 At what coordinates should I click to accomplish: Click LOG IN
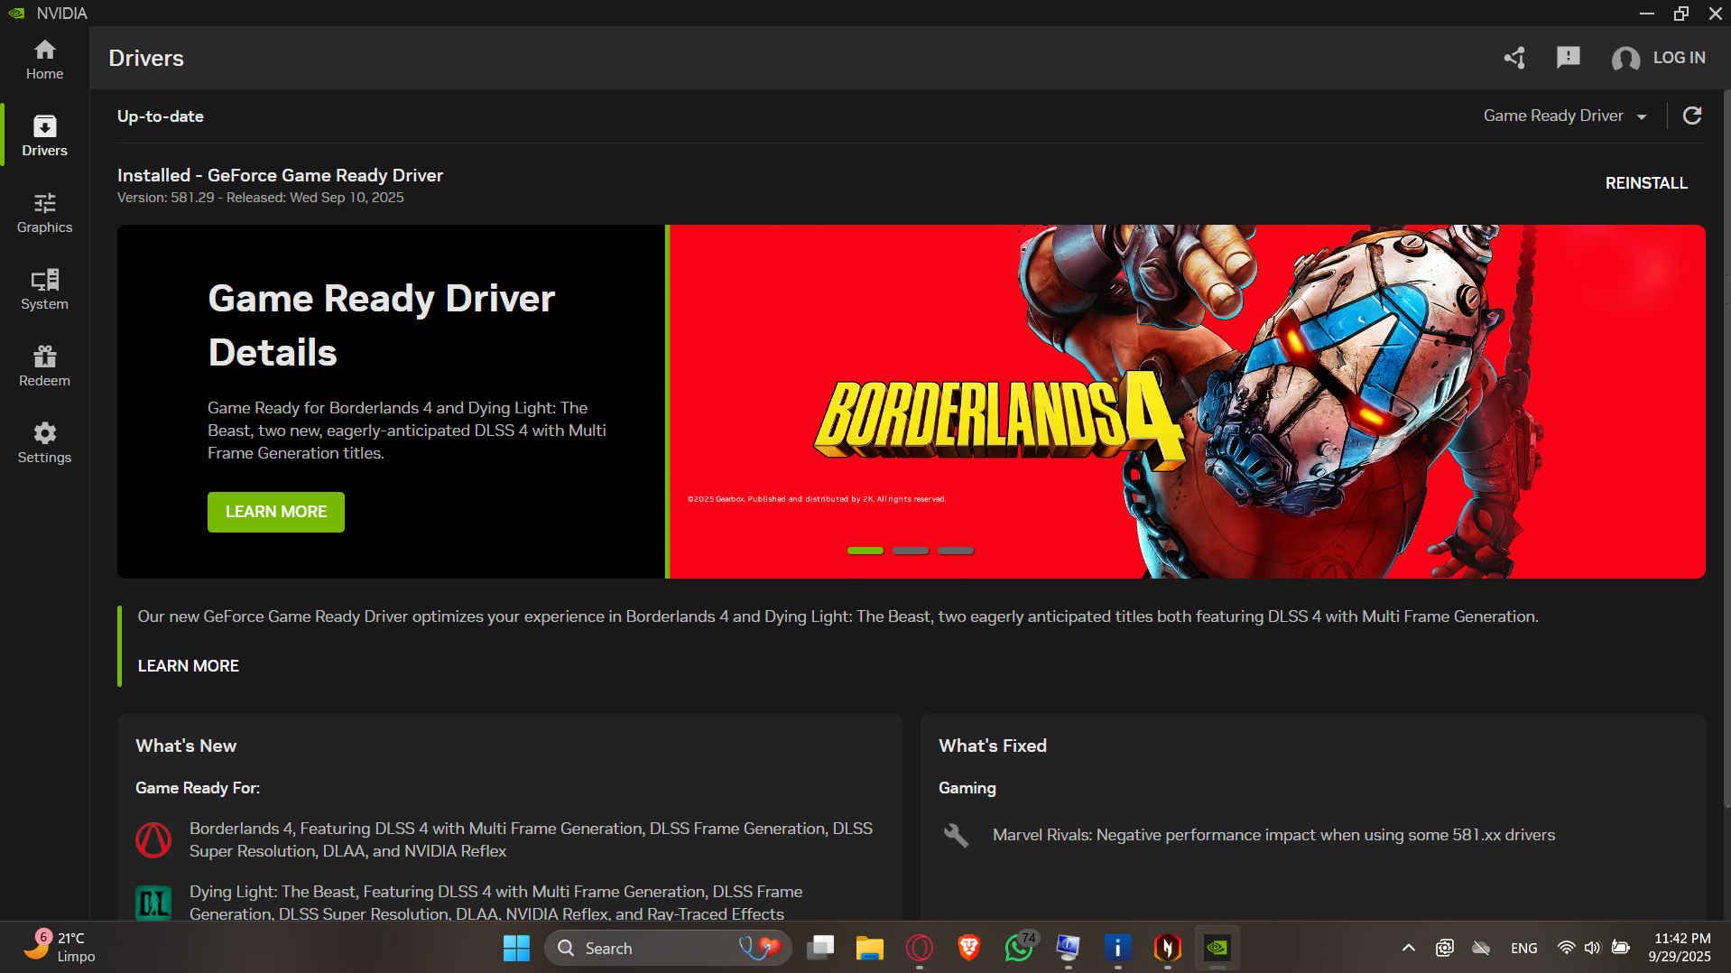(1679, 58)
